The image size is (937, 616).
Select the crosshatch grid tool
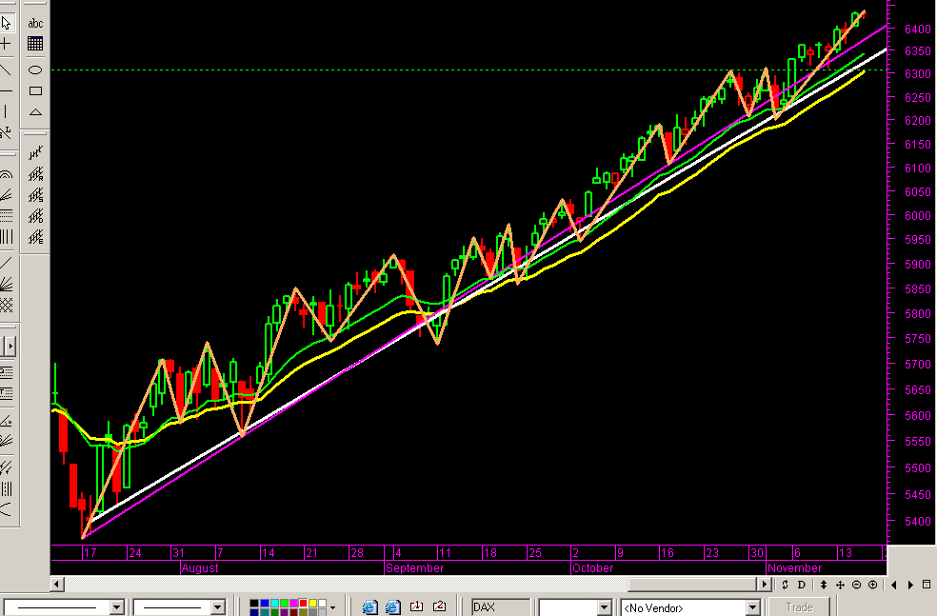(x=6, y=306)
